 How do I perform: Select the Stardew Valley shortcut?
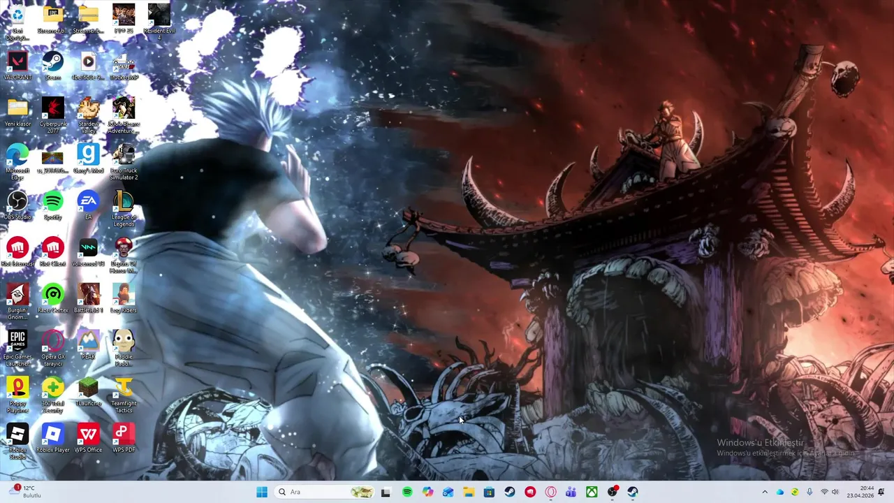click(x=88, y=115)
